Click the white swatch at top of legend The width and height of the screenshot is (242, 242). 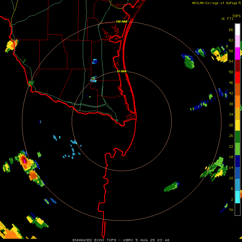[x=237, y=30]
